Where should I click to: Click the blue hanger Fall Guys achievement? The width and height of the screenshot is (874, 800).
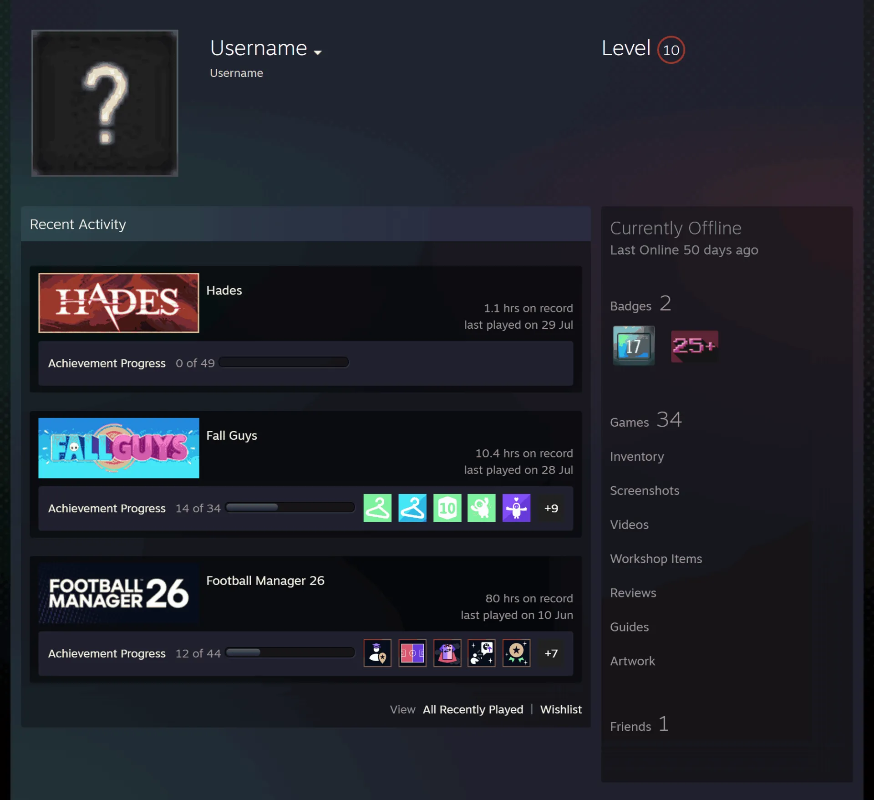(412, 508)
